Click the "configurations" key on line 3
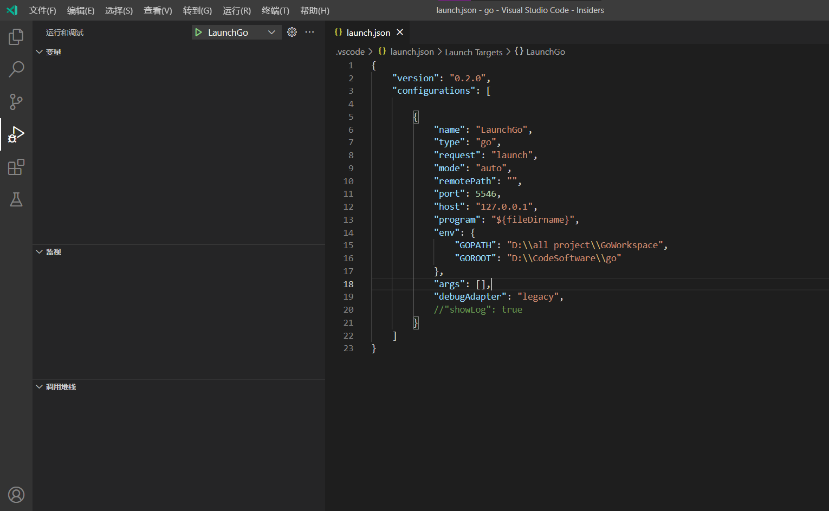Viewport: 829px width, 511px height. pos(433,90)
